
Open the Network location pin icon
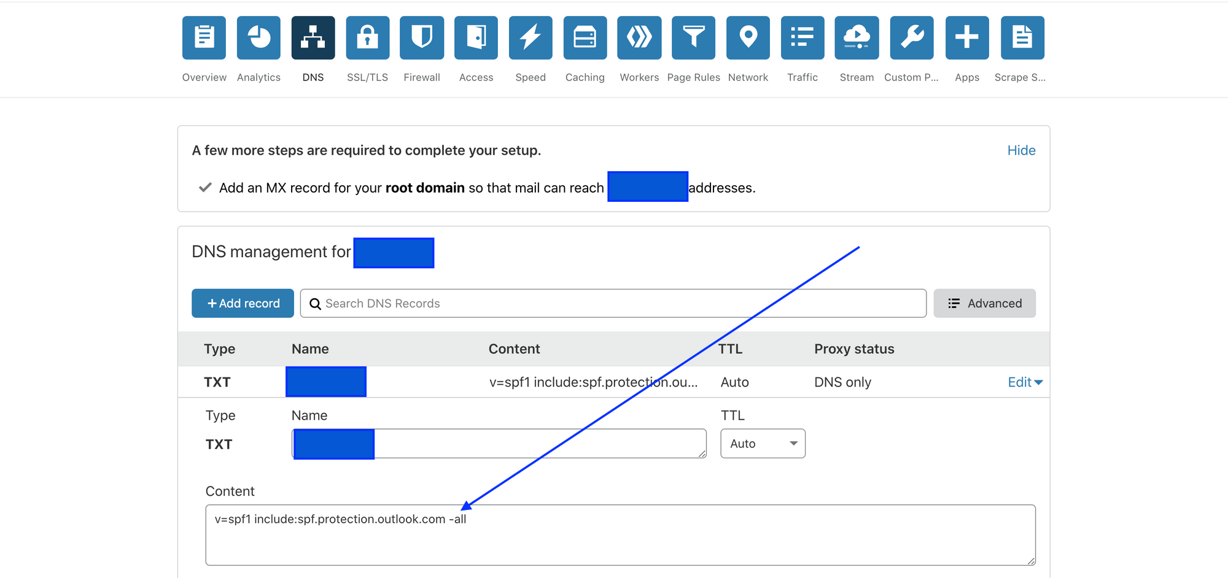[x=748, y=38]
